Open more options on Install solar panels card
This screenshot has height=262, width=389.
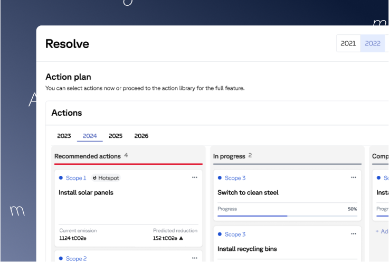pyautogui.click(x=195, y=178)
